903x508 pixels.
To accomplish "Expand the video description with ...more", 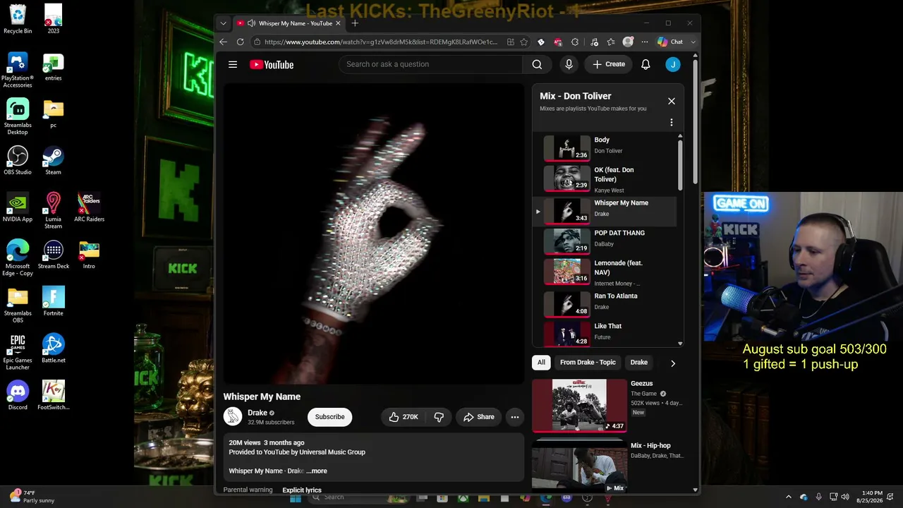I will coord(317,471).
